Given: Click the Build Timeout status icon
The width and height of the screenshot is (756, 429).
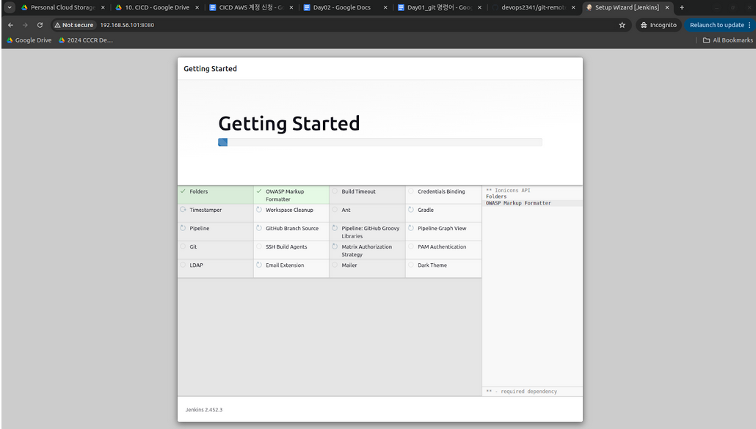Looking at the screenshot, I should click(x=335, y=191).
